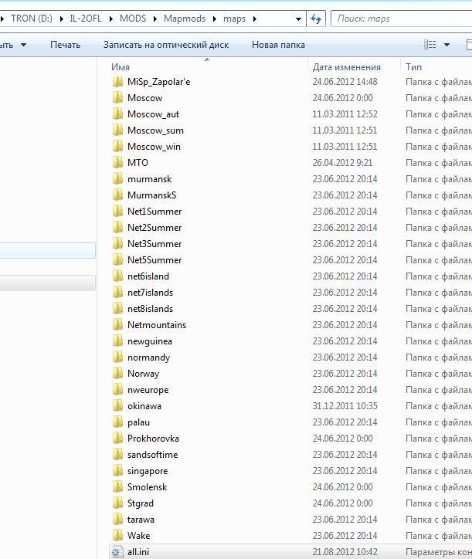Click the refresh button in address bar
This screenshot has height=559, width=472.
click(x=316, y=19)
